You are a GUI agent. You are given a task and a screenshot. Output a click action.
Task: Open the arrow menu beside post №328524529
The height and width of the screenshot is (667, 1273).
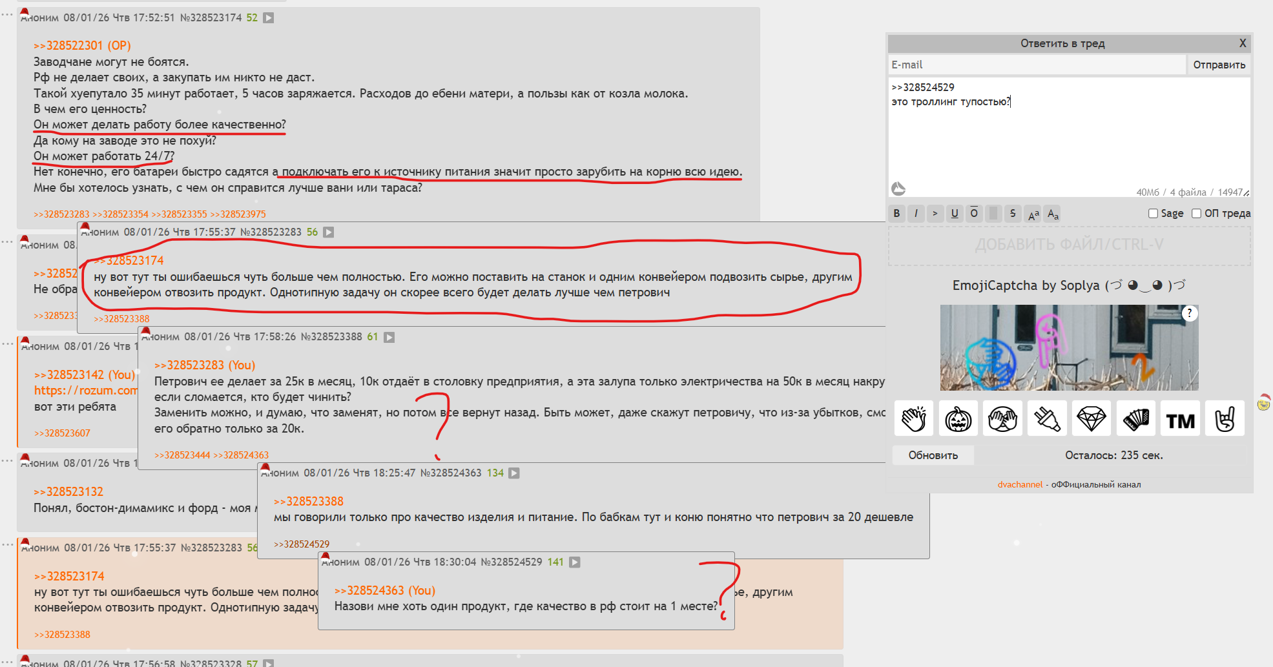(575, 562)
